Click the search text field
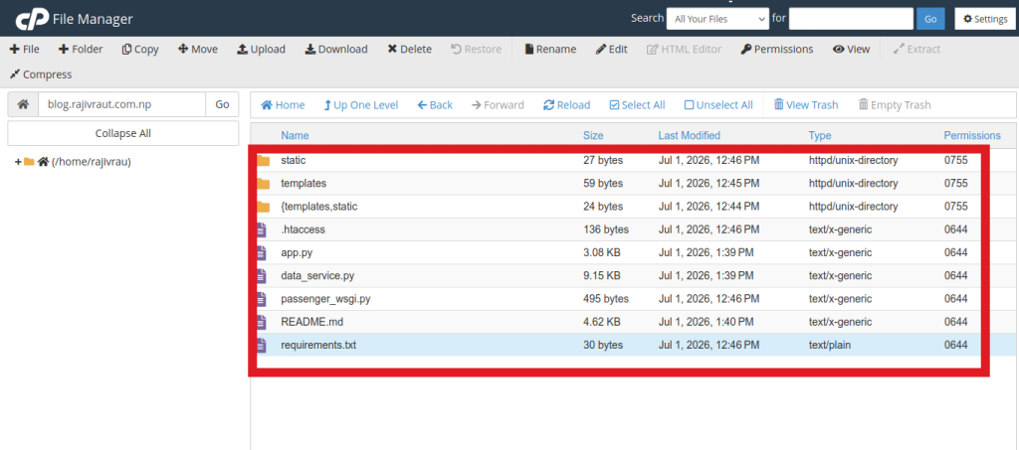The height and width of the screenshot is (450, 1019). (851, 19)
